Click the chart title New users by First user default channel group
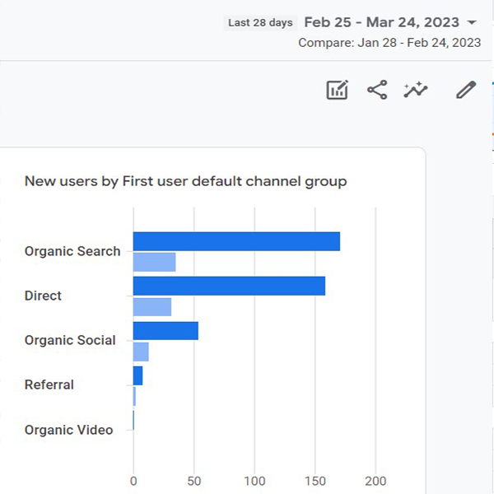 tap(185, 181)
